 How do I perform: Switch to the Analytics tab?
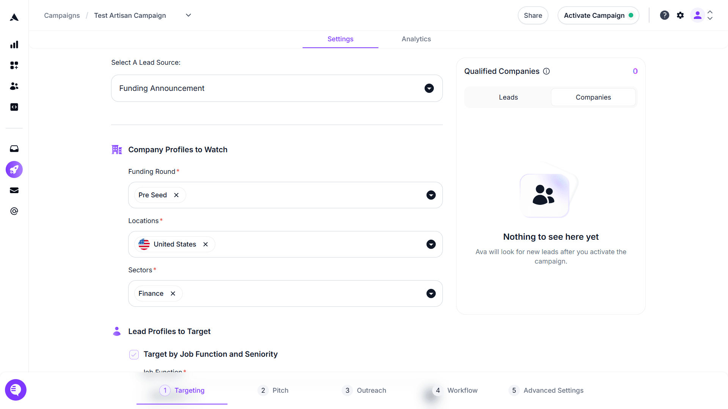click(x=416, y=39)
